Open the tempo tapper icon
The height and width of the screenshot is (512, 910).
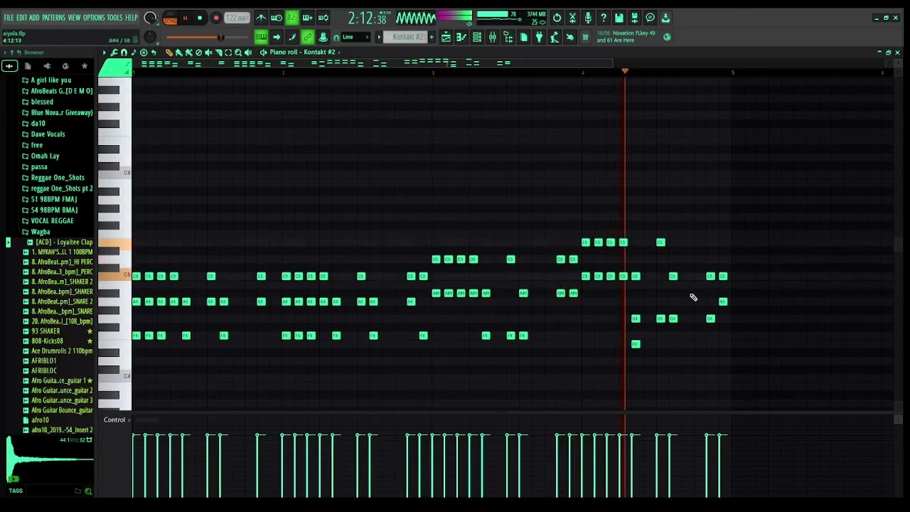555,37
